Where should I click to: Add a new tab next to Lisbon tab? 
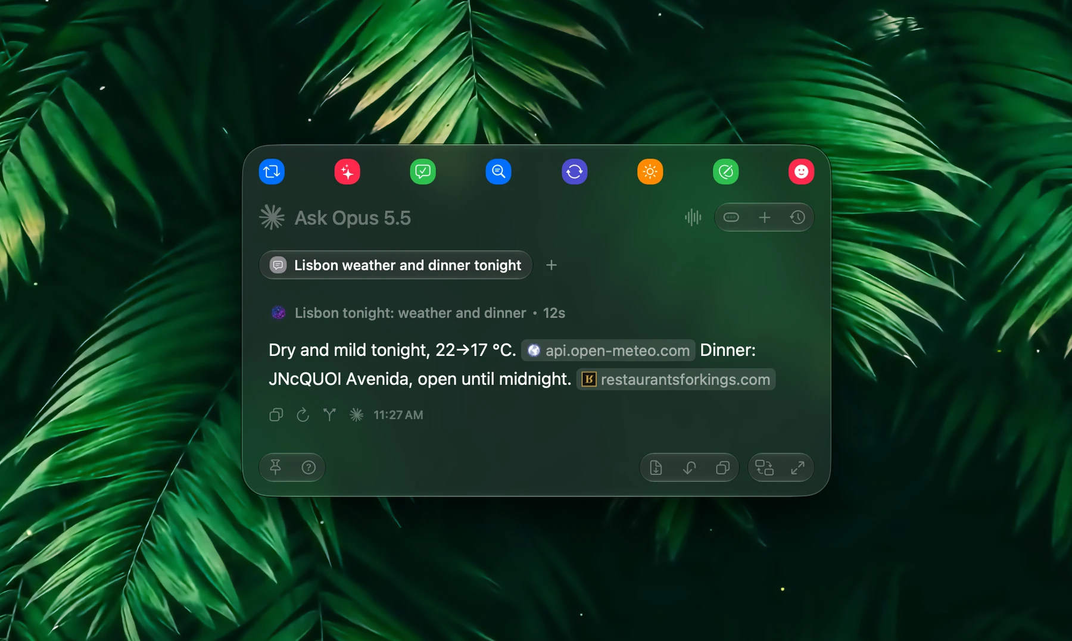551,265
